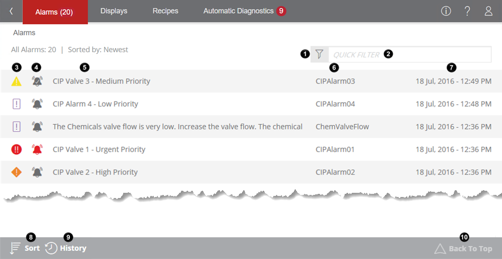This screenshot has height=259, width=502.
Task: Click red urgent priority icon for CIP Valve 1
Action: (17, 149)
